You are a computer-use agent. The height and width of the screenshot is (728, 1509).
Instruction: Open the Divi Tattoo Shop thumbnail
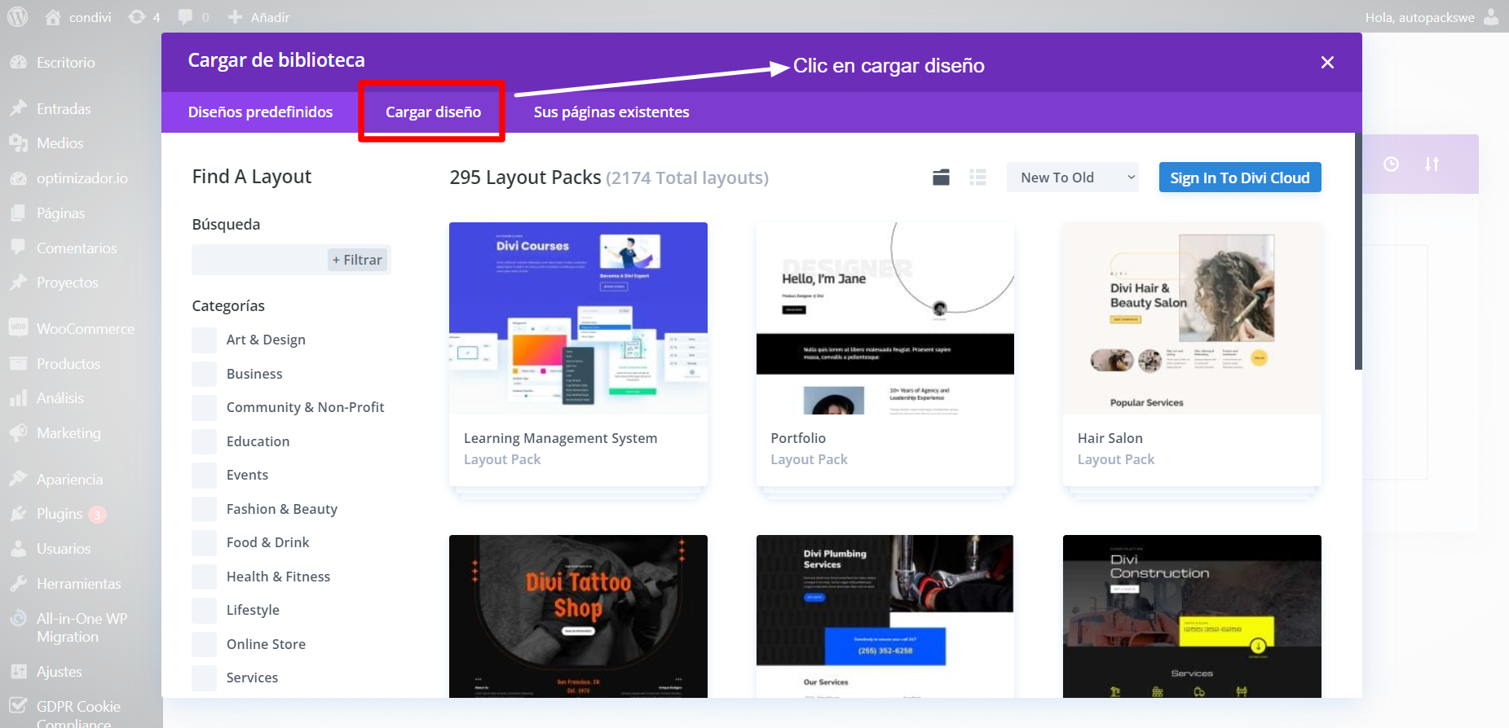tap(578, 616)
